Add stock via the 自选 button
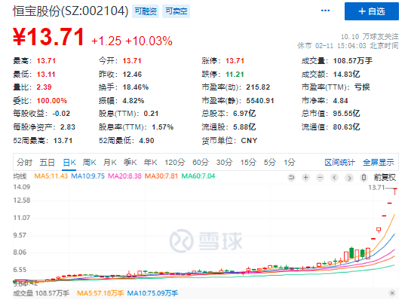Viewport: 411px width, 299px height. click(x=372, y=11)
